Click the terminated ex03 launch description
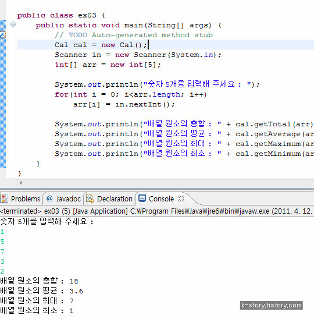The height and width of the screenshot is (319, 314). pyautogui.click(x=156, y=211)
